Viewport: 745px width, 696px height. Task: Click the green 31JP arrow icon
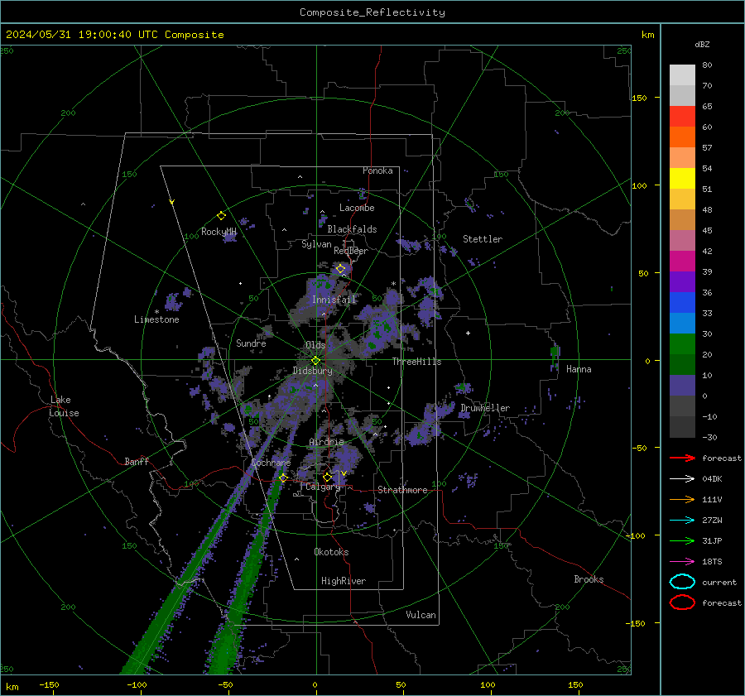coord(682,540)
